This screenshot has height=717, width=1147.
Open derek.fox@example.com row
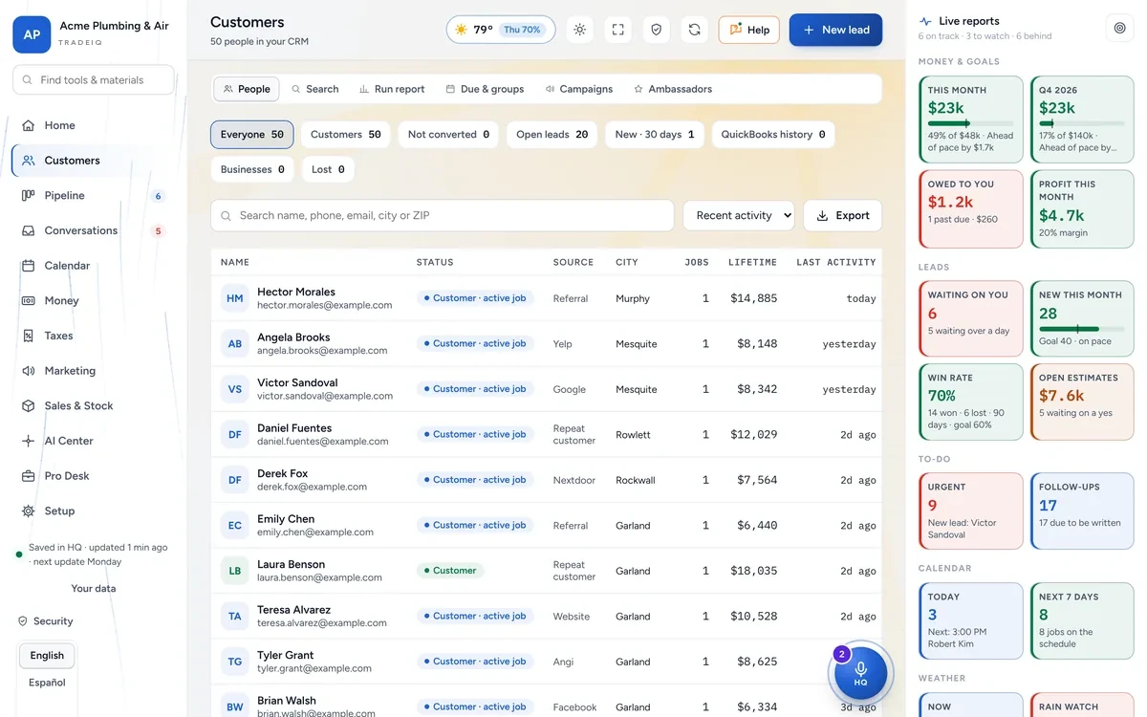tap(547, 480)
